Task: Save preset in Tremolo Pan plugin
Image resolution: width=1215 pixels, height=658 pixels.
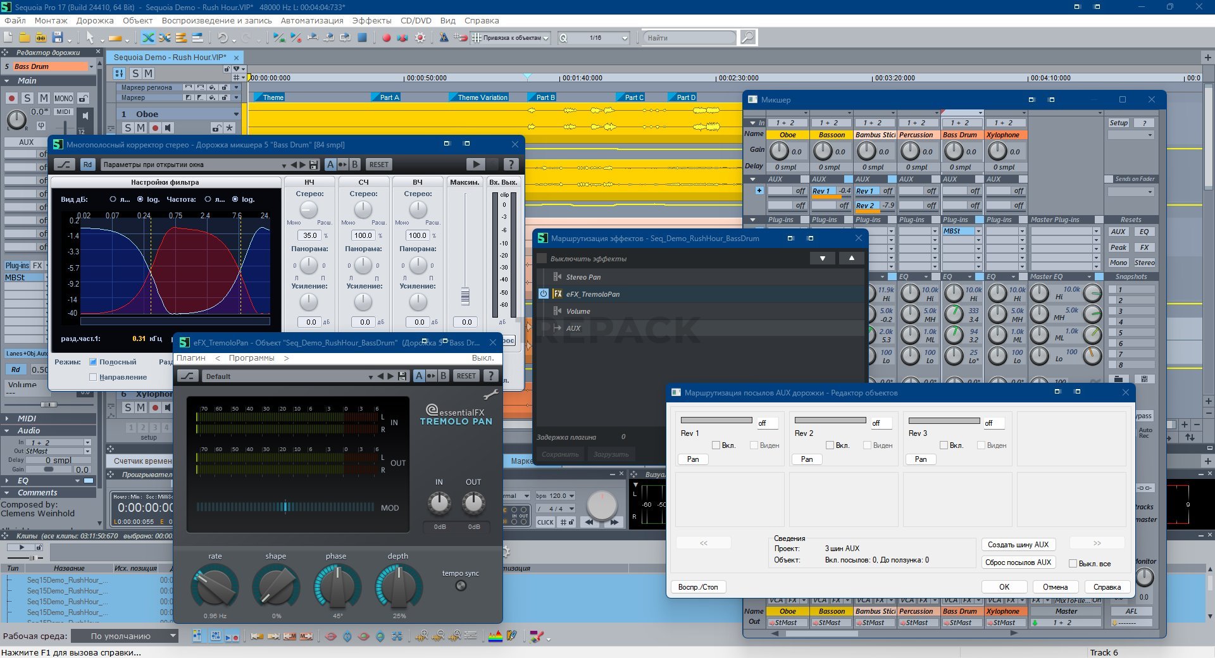Action: (x=402, y=376)
